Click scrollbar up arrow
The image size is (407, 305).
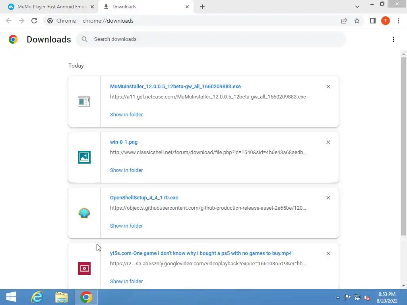click(x=403, y=54)
